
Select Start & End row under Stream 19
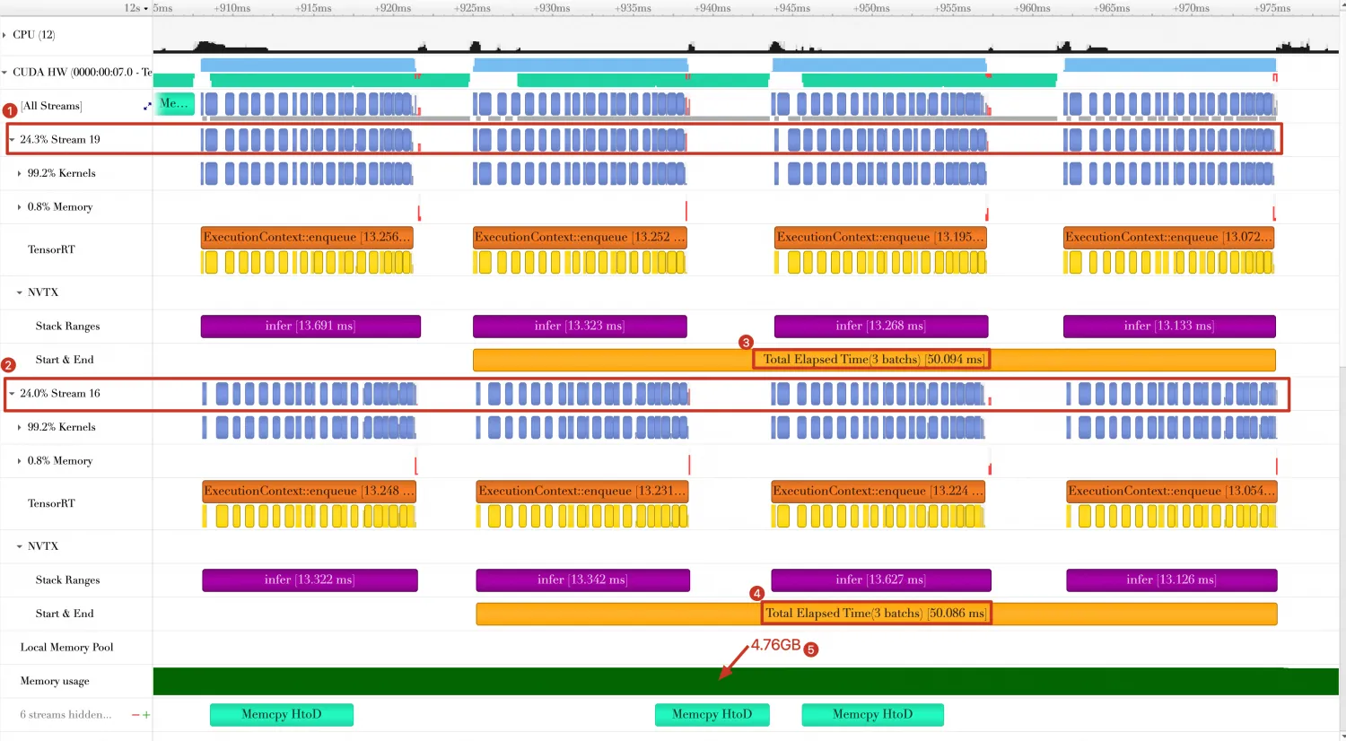pos(65,360)
